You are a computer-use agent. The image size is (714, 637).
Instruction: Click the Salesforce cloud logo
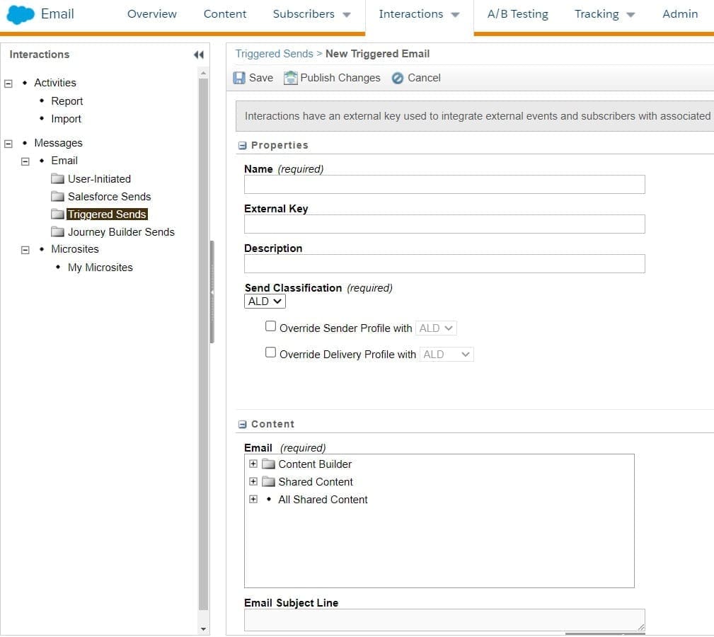pos(21,14)
